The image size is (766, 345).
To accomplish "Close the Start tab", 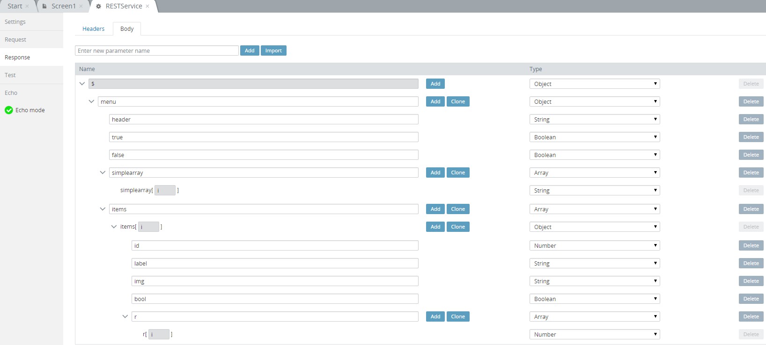I will point(27,6).
